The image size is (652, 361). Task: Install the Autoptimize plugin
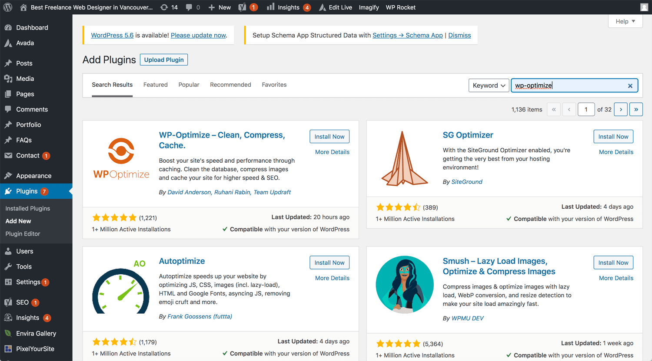(x=329, y=263)
